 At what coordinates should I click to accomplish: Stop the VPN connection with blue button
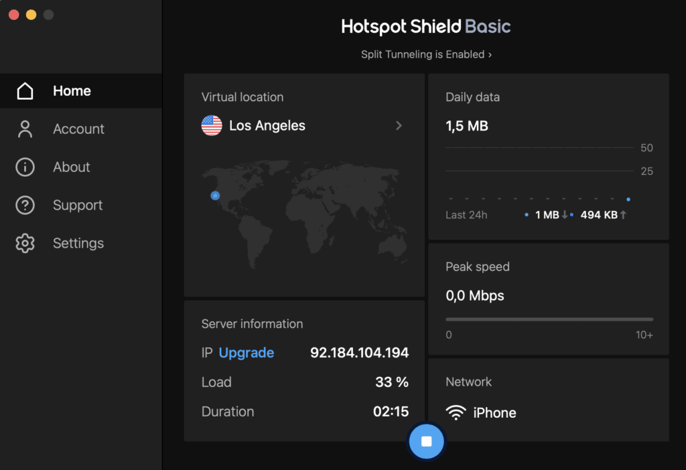(x=427, y=441)
